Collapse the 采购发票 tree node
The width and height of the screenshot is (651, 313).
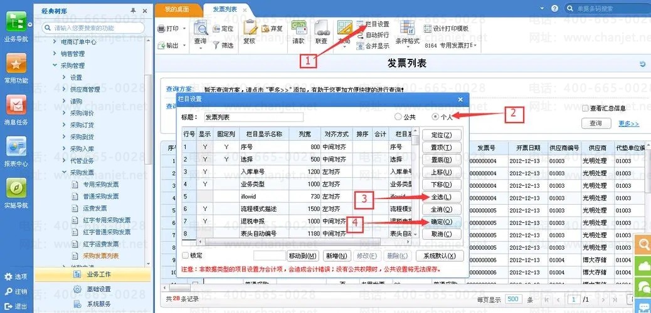pyautogui.click(x=64, y=172)
